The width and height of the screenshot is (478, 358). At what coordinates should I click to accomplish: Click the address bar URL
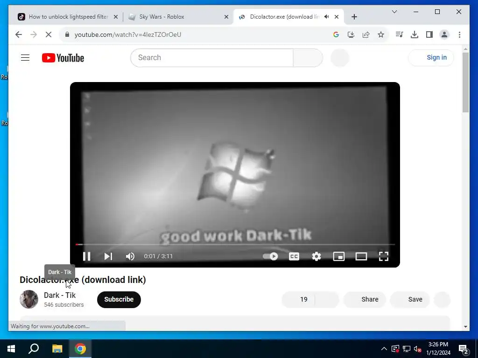point(128,34)
